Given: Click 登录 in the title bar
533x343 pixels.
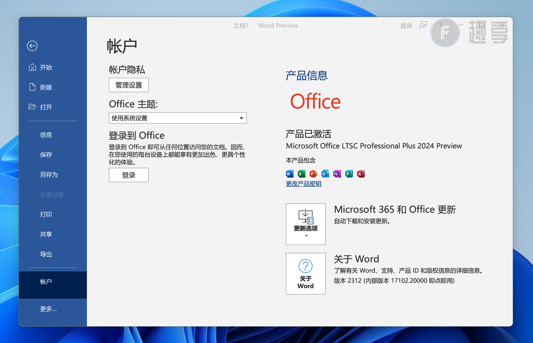Looking at the screenshot, I should [406, 26].
